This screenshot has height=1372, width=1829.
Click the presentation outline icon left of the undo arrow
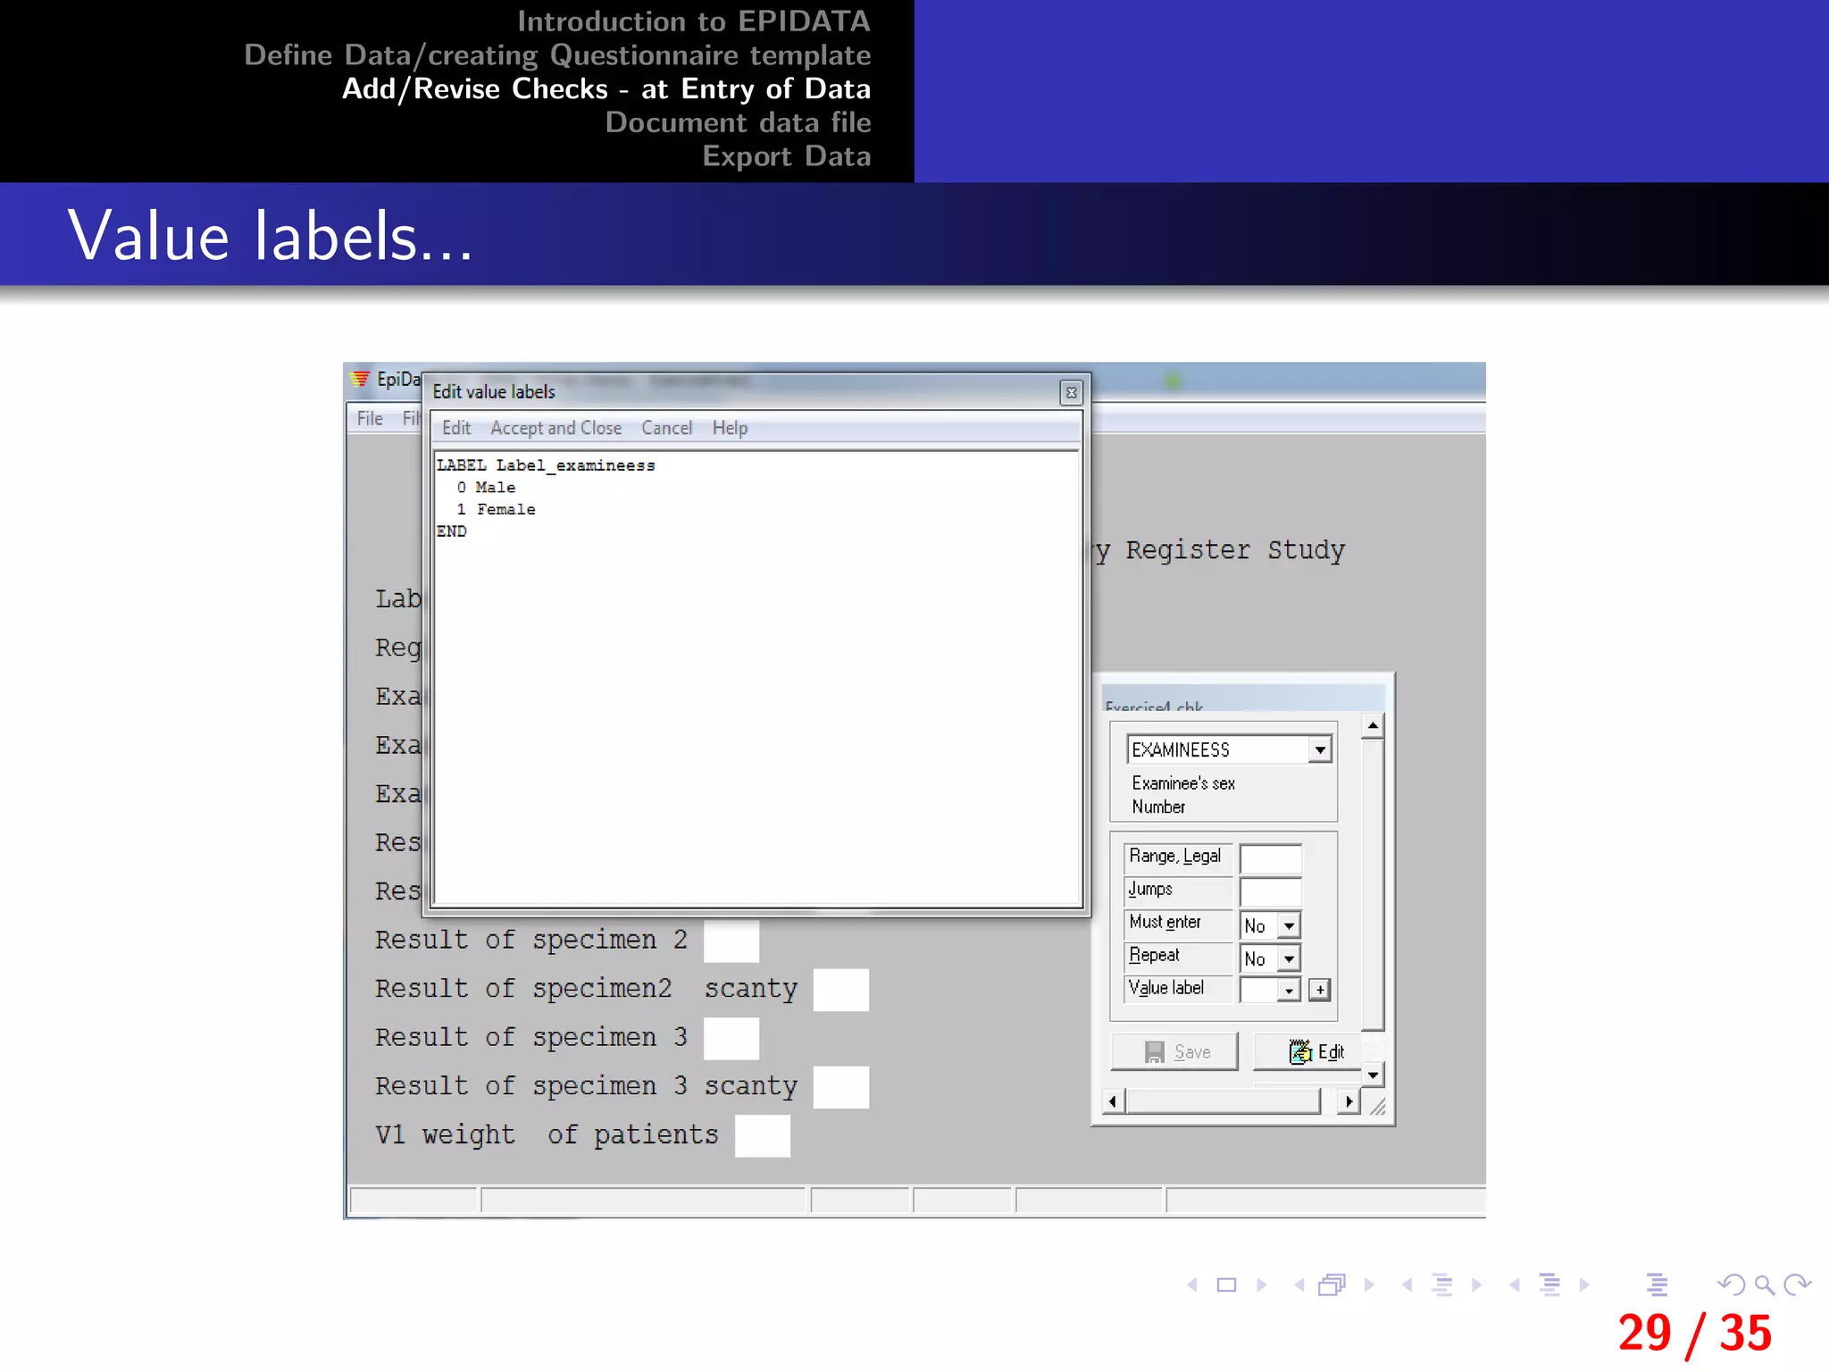point(1658,1285)
